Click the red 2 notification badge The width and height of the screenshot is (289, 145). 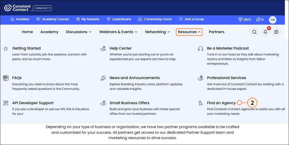[269, 28]
